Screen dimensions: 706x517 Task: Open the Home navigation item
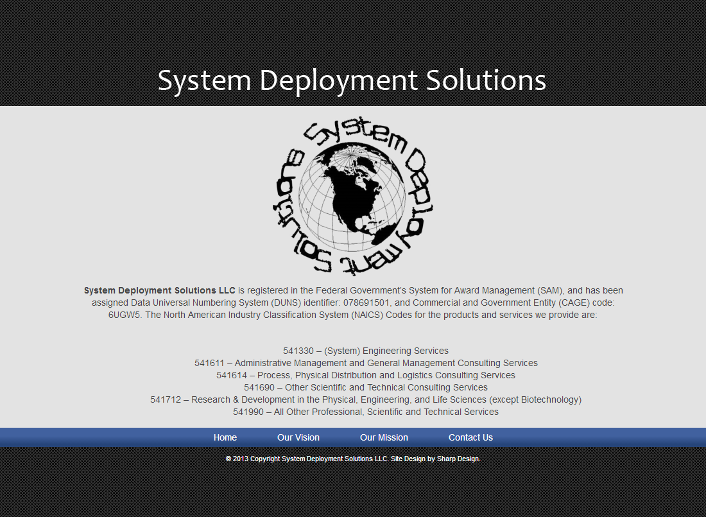225,437
